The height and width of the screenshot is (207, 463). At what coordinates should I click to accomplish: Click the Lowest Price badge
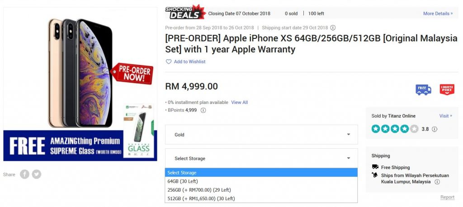coord(447,89)
